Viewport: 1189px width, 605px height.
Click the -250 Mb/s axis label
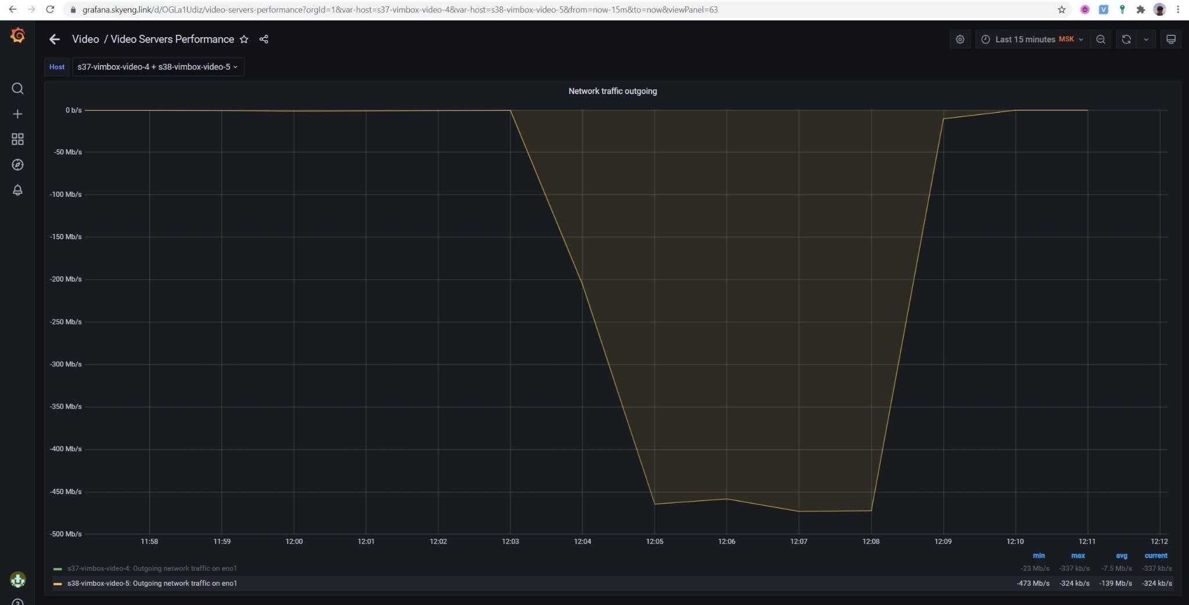(66, 322)
